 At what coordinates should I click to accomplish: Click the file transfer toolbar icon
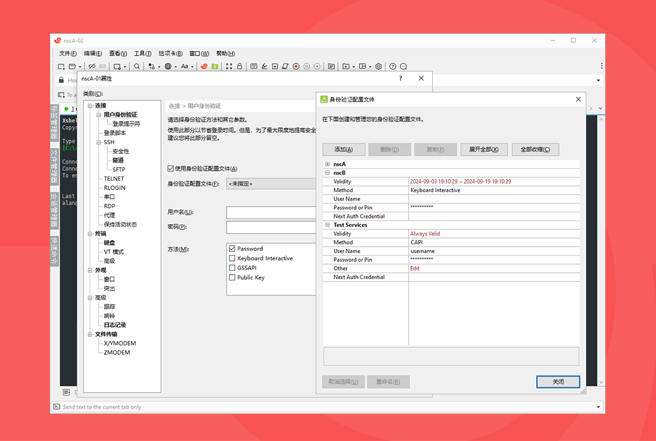(x=151, y=66)
